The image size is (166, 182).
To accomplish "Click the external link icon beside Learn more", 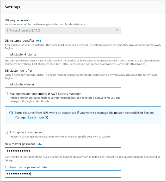I will pyautogui.click(x=46, y=118).
